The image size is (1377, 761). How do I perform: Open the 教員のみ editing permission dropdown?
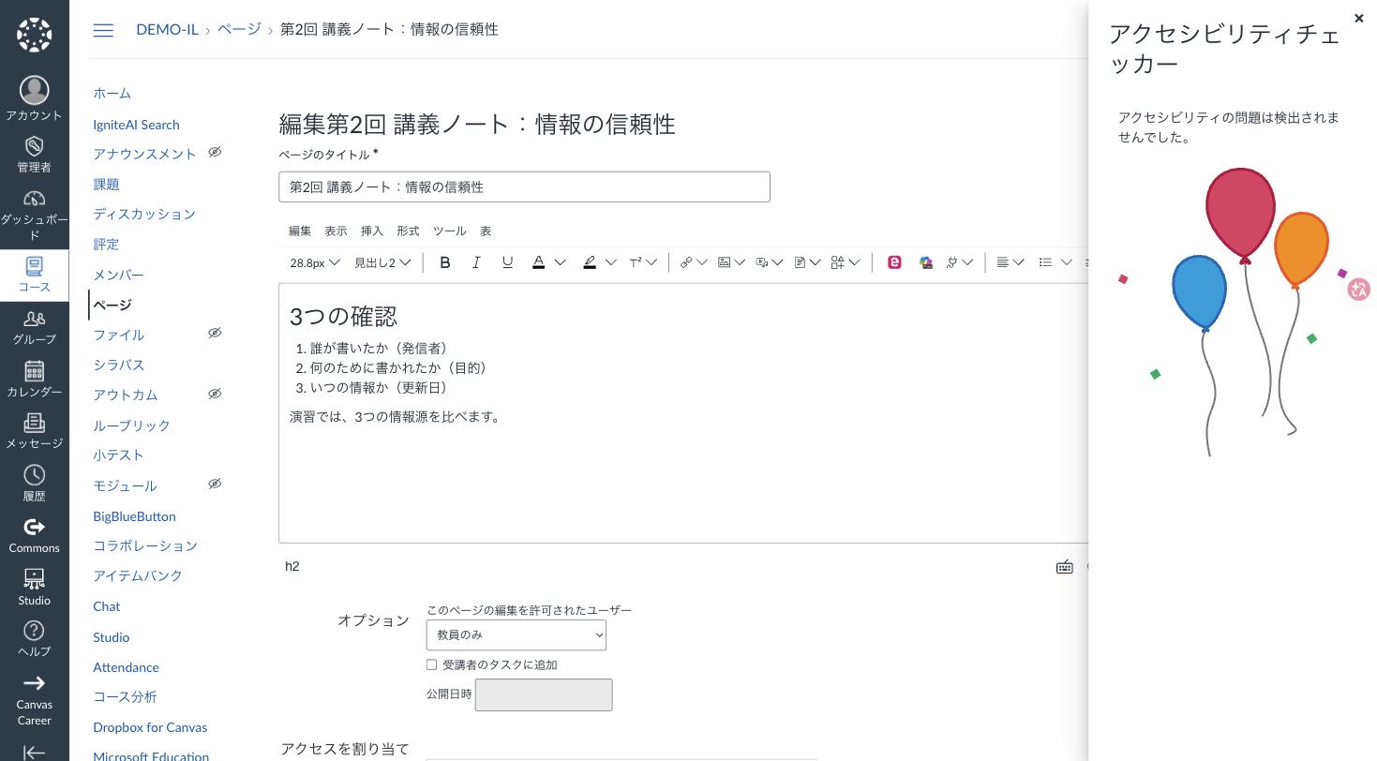[516, 634]
